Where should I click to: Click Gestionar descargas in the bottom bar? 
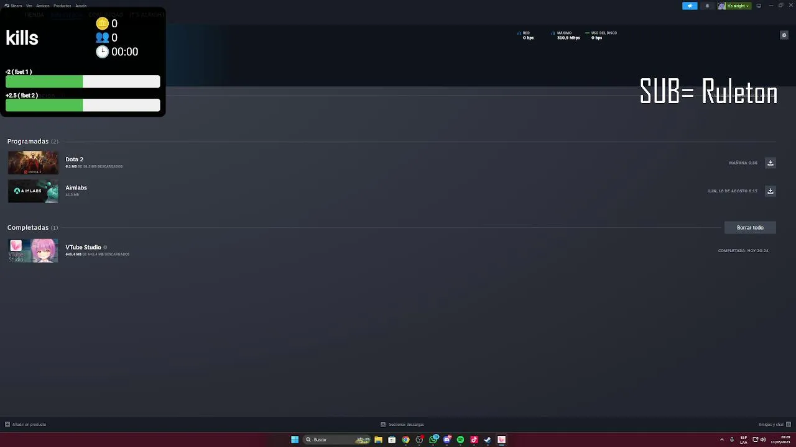click(x=402, y=425)
